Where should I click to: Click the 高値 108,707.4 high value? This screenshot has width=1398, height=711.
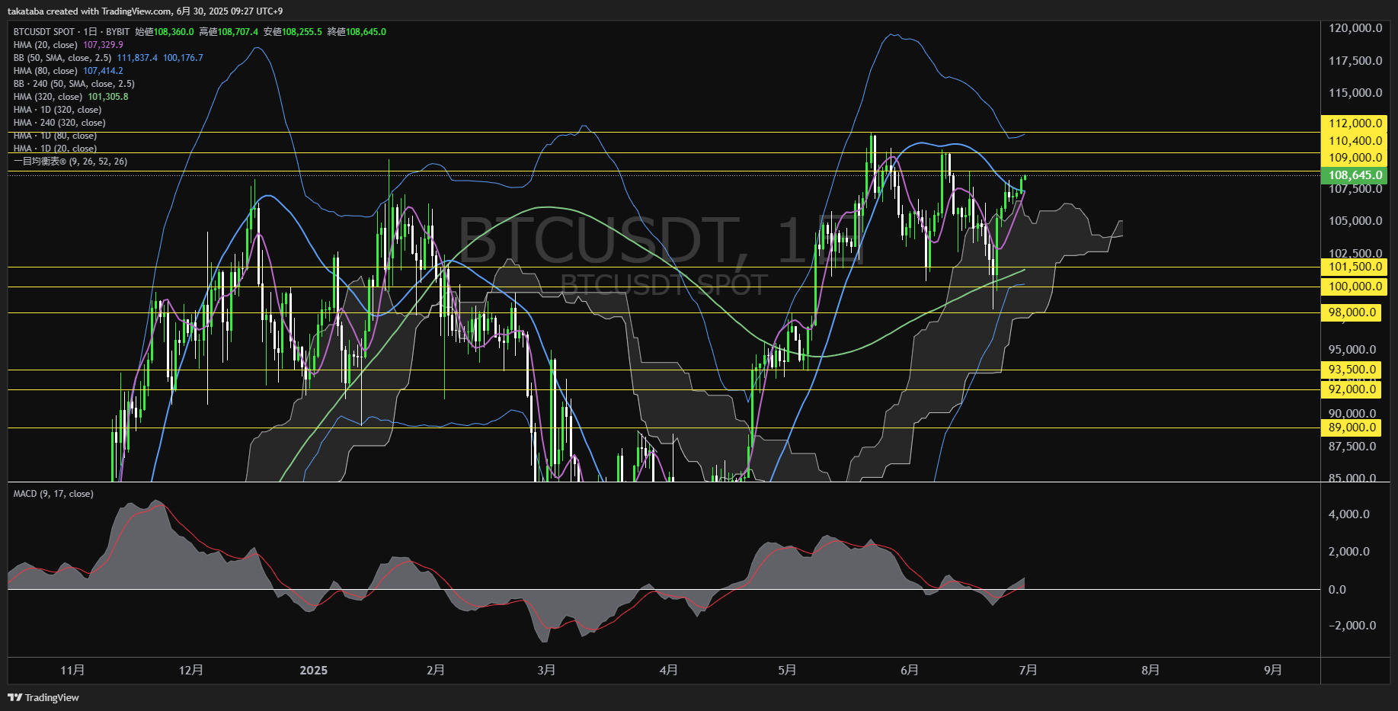coord(229,32)
